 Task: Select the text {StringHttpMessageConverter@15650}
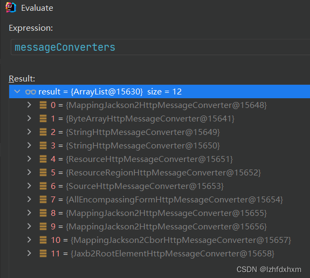point(143,146)
